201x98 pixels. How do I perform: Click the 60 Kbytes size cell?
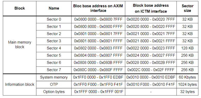187,77
